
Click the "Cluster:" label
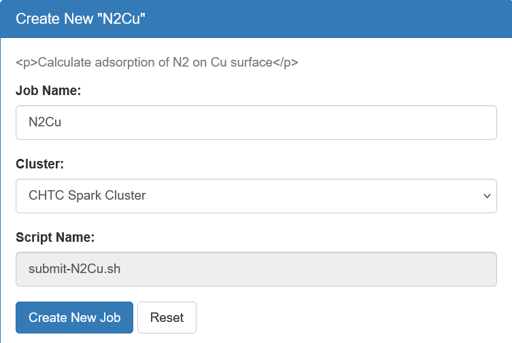(x=40, y=164)
